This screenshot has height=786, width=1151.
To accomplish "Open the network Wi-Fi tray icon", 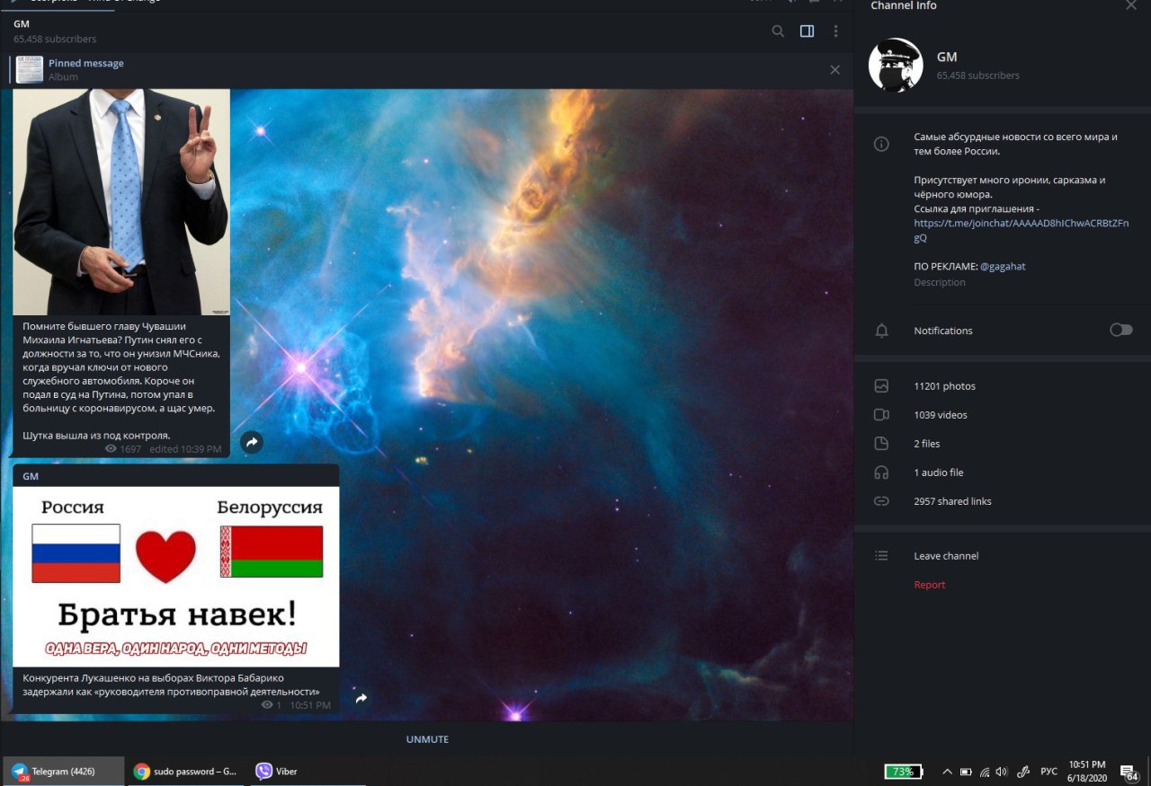I will (x=985, y=771).
